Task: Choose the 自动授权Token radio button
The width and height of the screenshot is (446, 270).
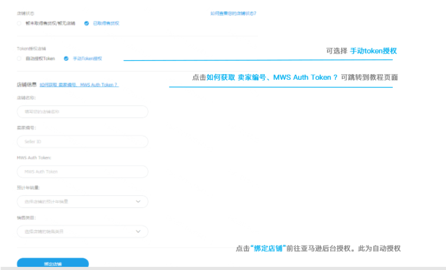Action: [19, 58]
